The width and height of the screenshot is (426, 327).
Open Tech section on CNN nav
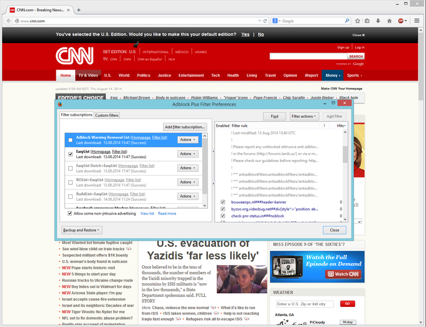click(216, 76)
